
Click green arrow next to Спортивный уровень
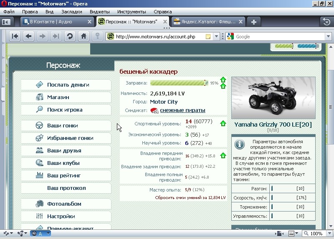click(x=223, y=123)
